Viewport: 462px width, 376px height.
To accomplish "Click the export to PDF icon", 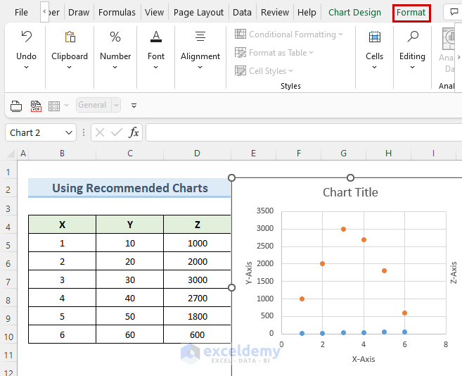I will [36, 106].
